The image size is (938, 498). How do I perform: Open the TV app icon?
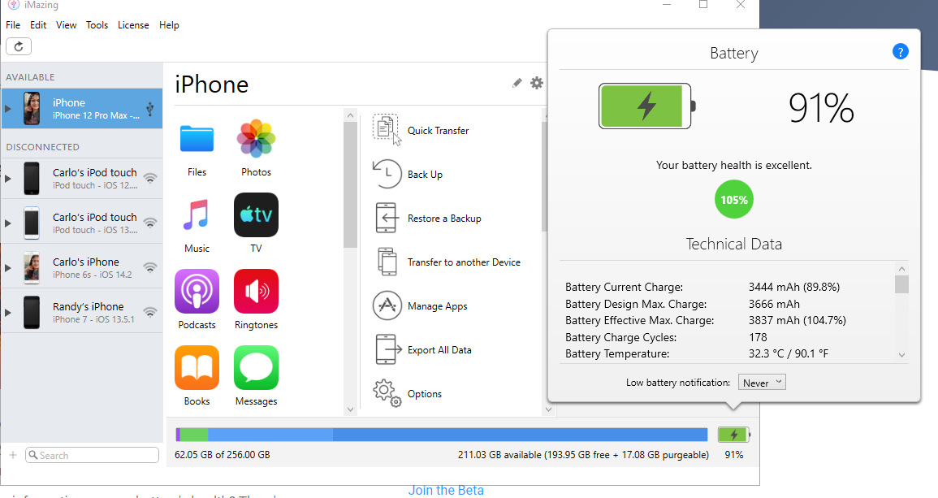(x=256, y=215)
